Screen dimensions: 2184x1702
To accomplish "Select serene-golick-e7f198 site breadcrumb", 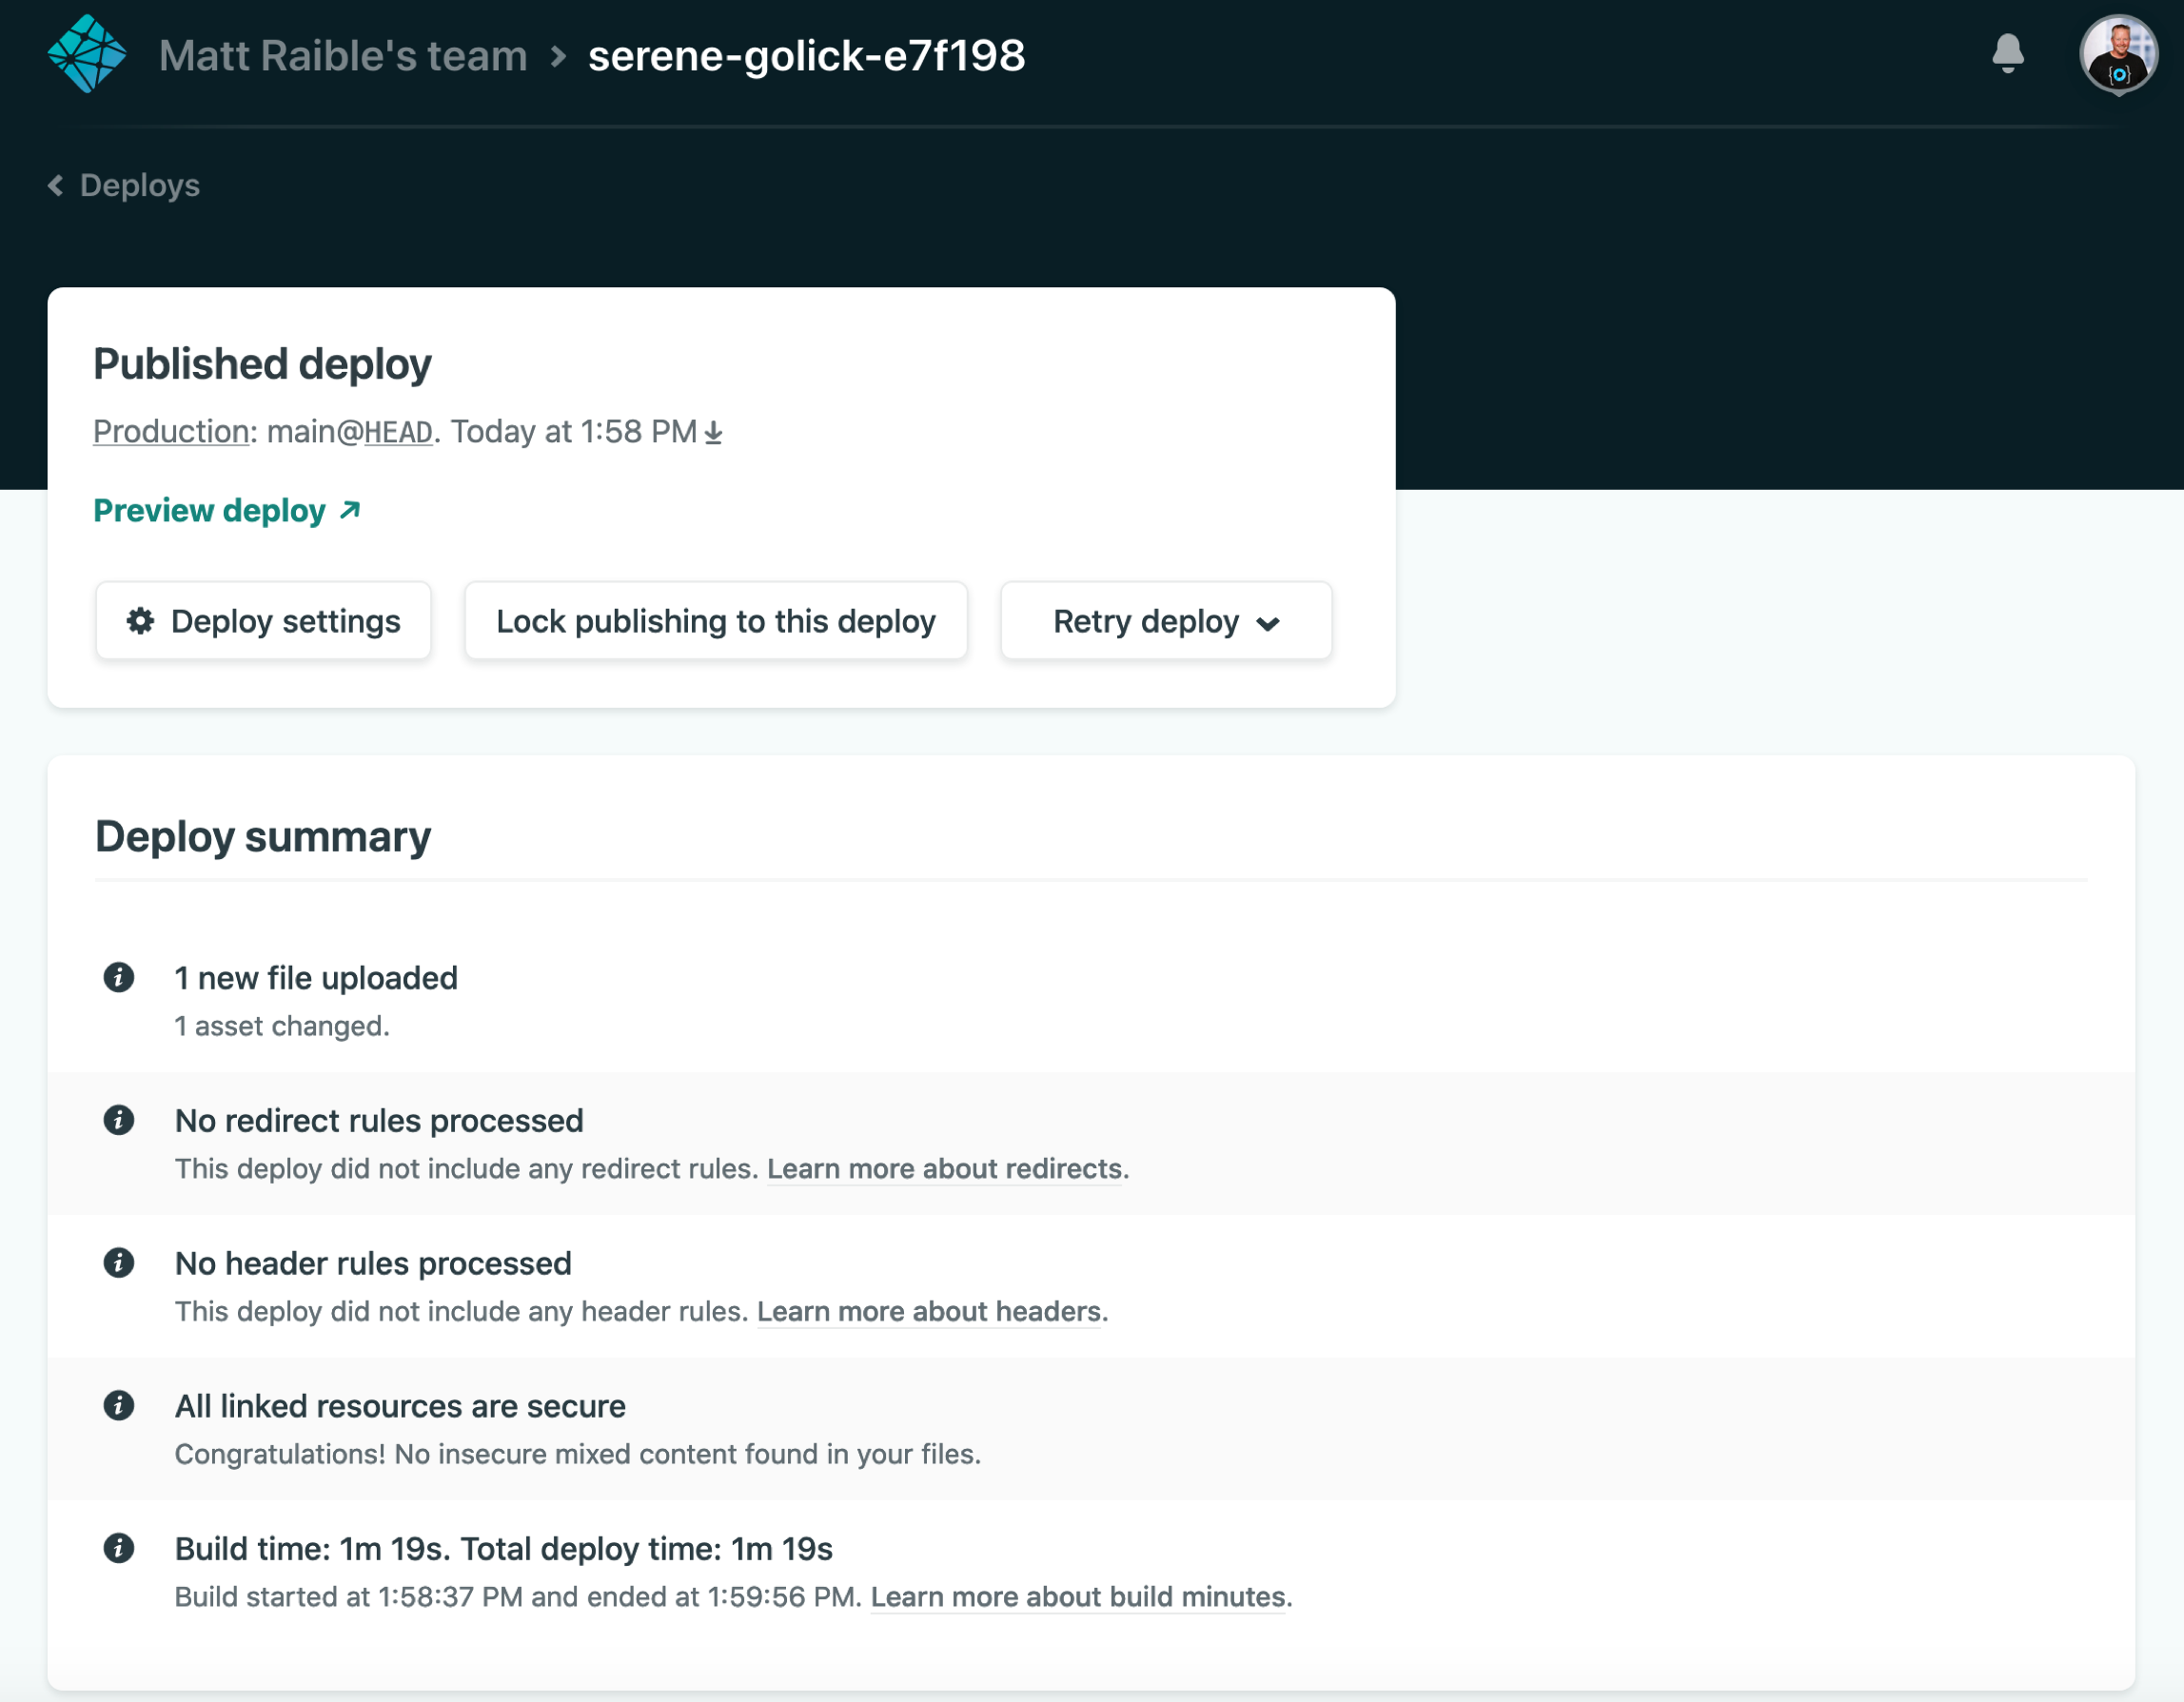I will [806, 56].
